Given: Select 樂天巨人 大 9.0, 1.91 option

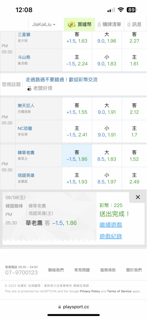Looking at the screenshot, I should (107, 109).
